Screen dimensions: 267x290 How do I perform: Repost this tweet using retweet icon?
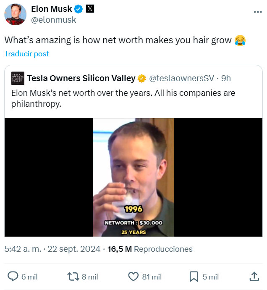[x=74, y=276]
